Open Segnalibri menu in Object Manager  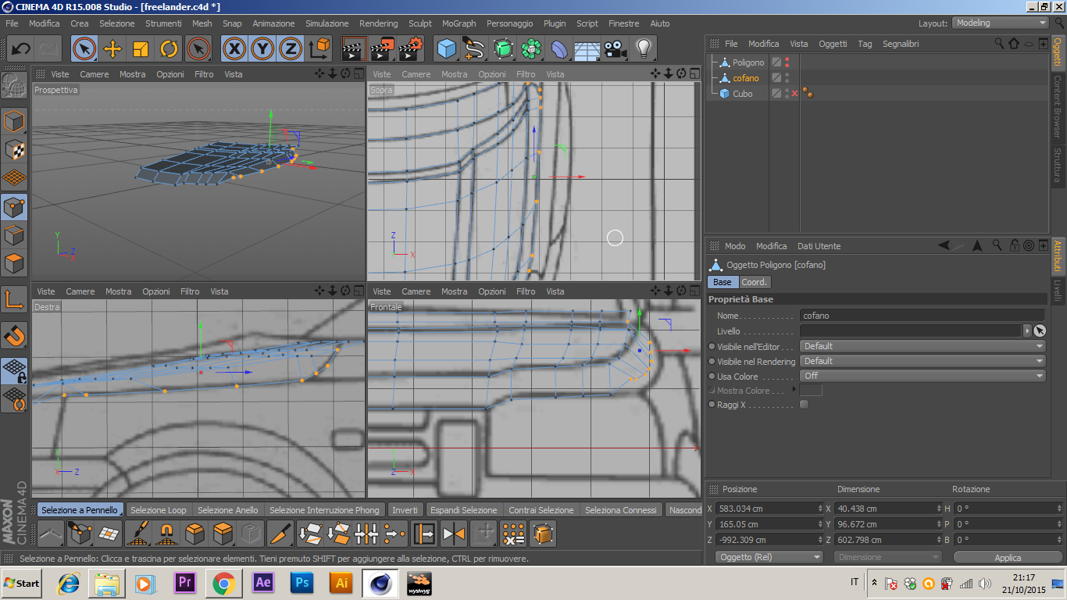pos(901,44)
